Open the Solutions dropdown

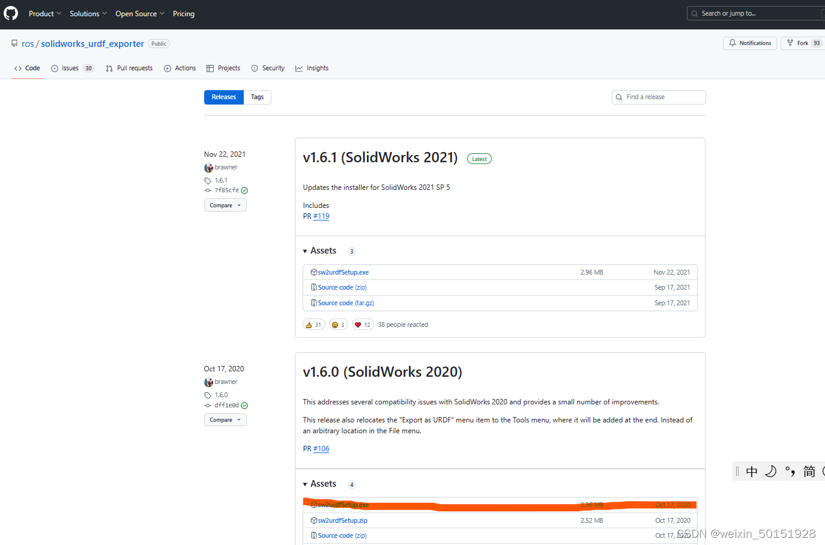pyautogui.click(x=88, y=14)
